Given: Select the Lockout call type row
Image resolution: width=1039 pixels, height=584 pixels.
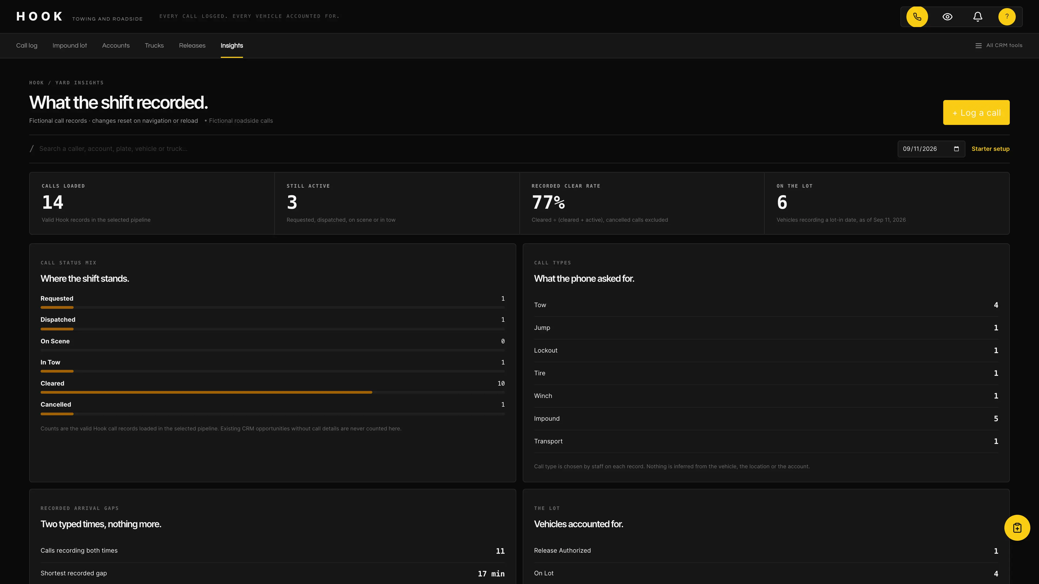Looking at the screenshot, I should coord(766,351).
